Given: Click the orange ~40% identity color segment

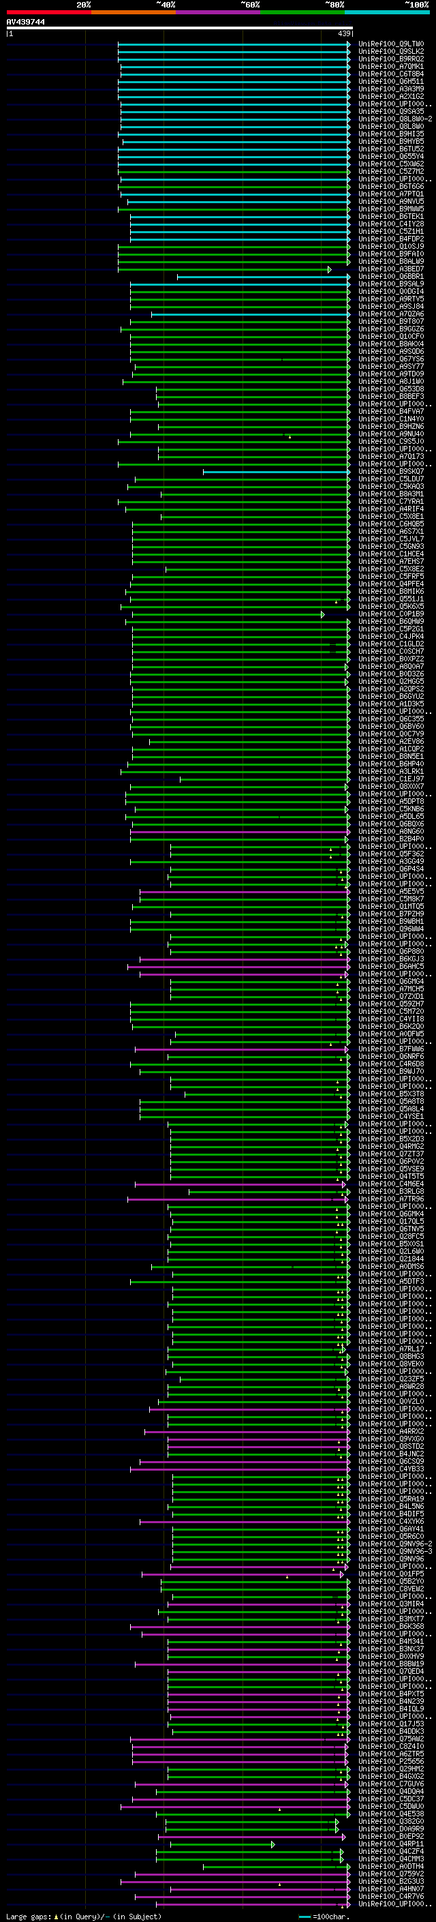Looking at the screenshot, I should (x=134, y=13).
